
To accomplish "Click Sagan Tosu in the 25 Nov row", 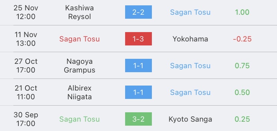I will click(x=190, y=12).
